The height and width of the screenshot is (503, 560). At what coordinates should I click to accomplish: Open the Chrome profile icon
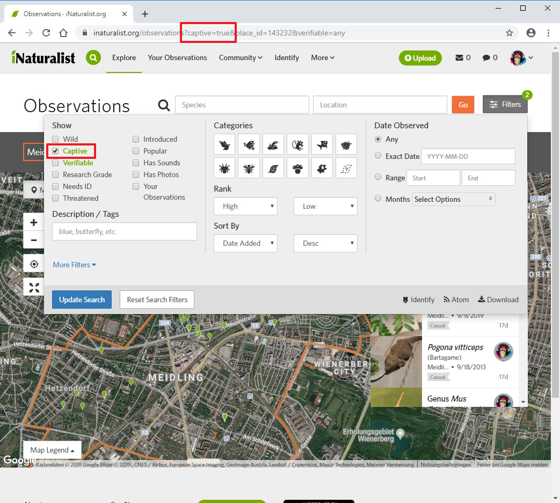coord(531,33)
